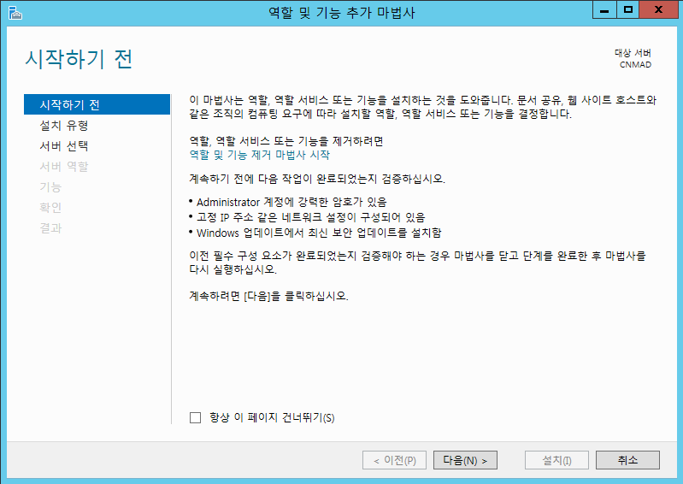Open 역할 및 기능 제거 마법사 시작 link
683x484 pixels.
coord(260,155)
